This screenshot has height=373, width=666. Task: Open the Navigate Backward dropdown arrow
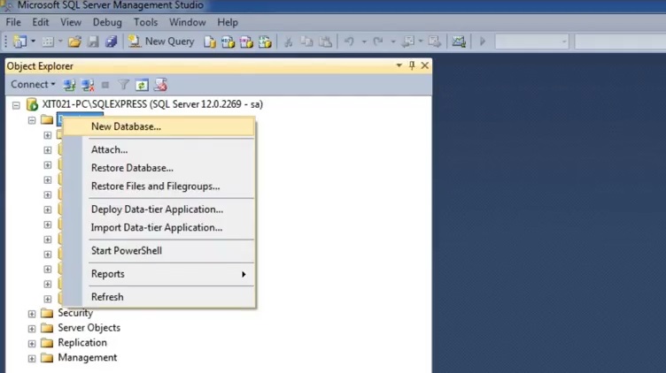click(421, 42)
